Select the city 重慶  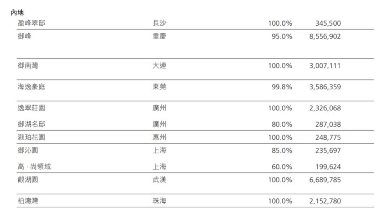point(160,36)
